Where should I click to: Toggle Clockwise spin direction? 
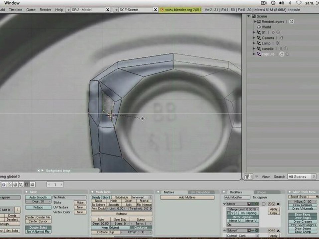[x=141, y=227]
